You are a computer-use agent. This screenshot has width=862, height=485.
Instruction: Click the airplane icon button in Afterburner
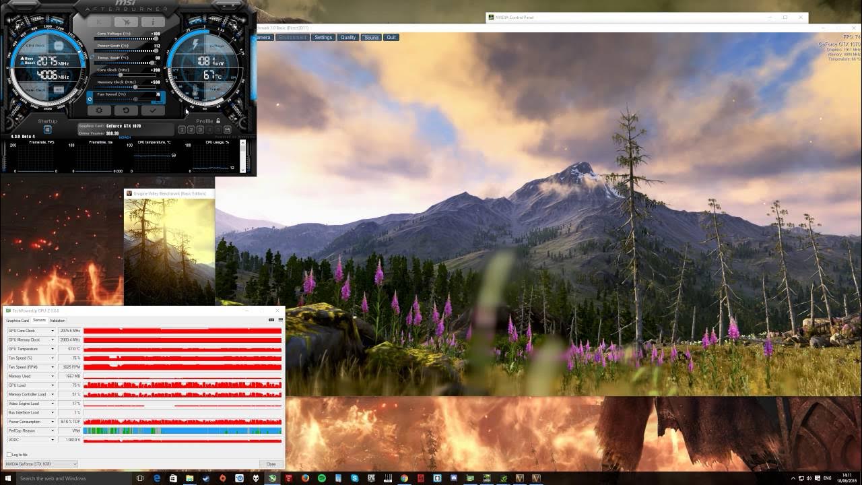coord(126,22)
